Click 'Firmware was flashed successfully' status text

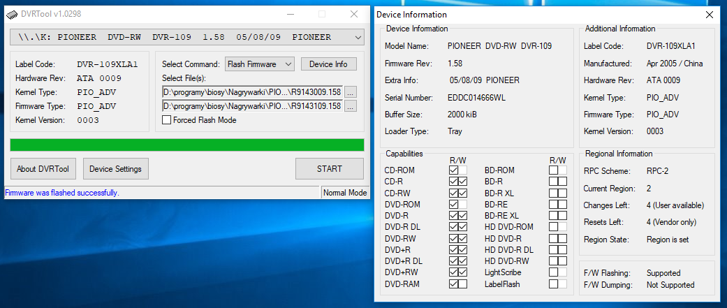click(x=61, y=193)
